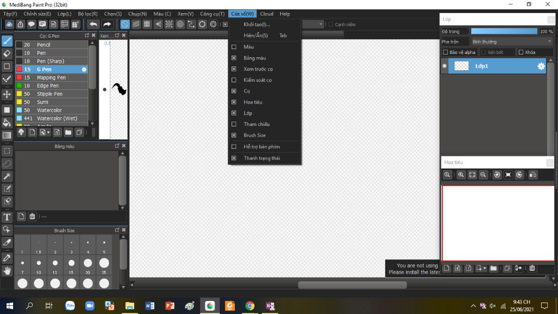
Task: Toggle the Bảng màu window checkbox
Action: point(234,58)
